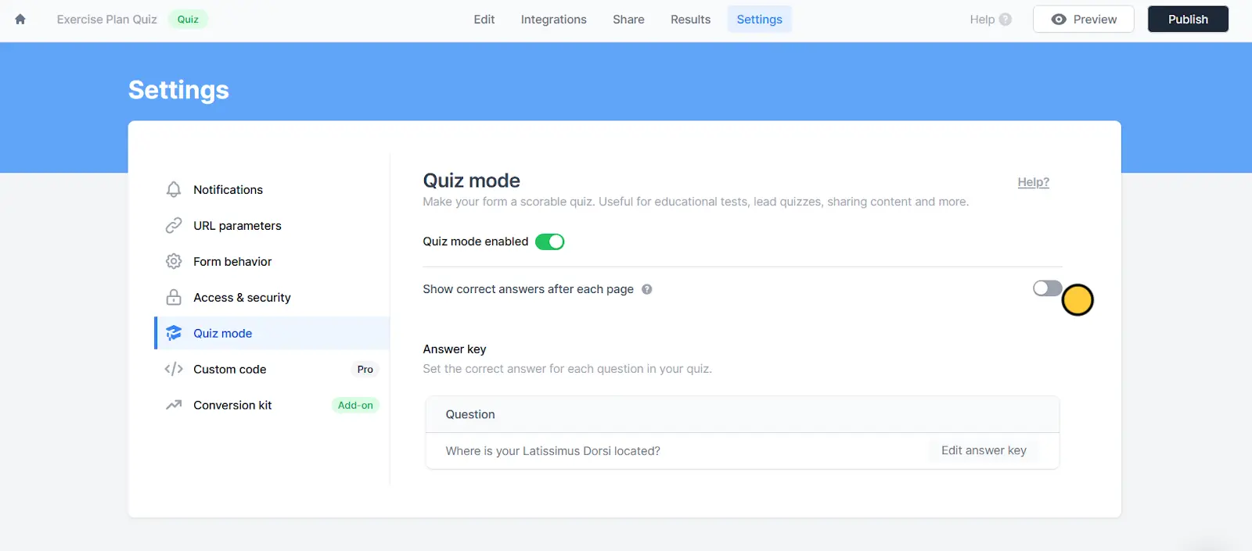The width and height of the screenshot is (1252, 551).
Task: Click the Add-on badge beside Conversion kit
Action: coord(355,406)
